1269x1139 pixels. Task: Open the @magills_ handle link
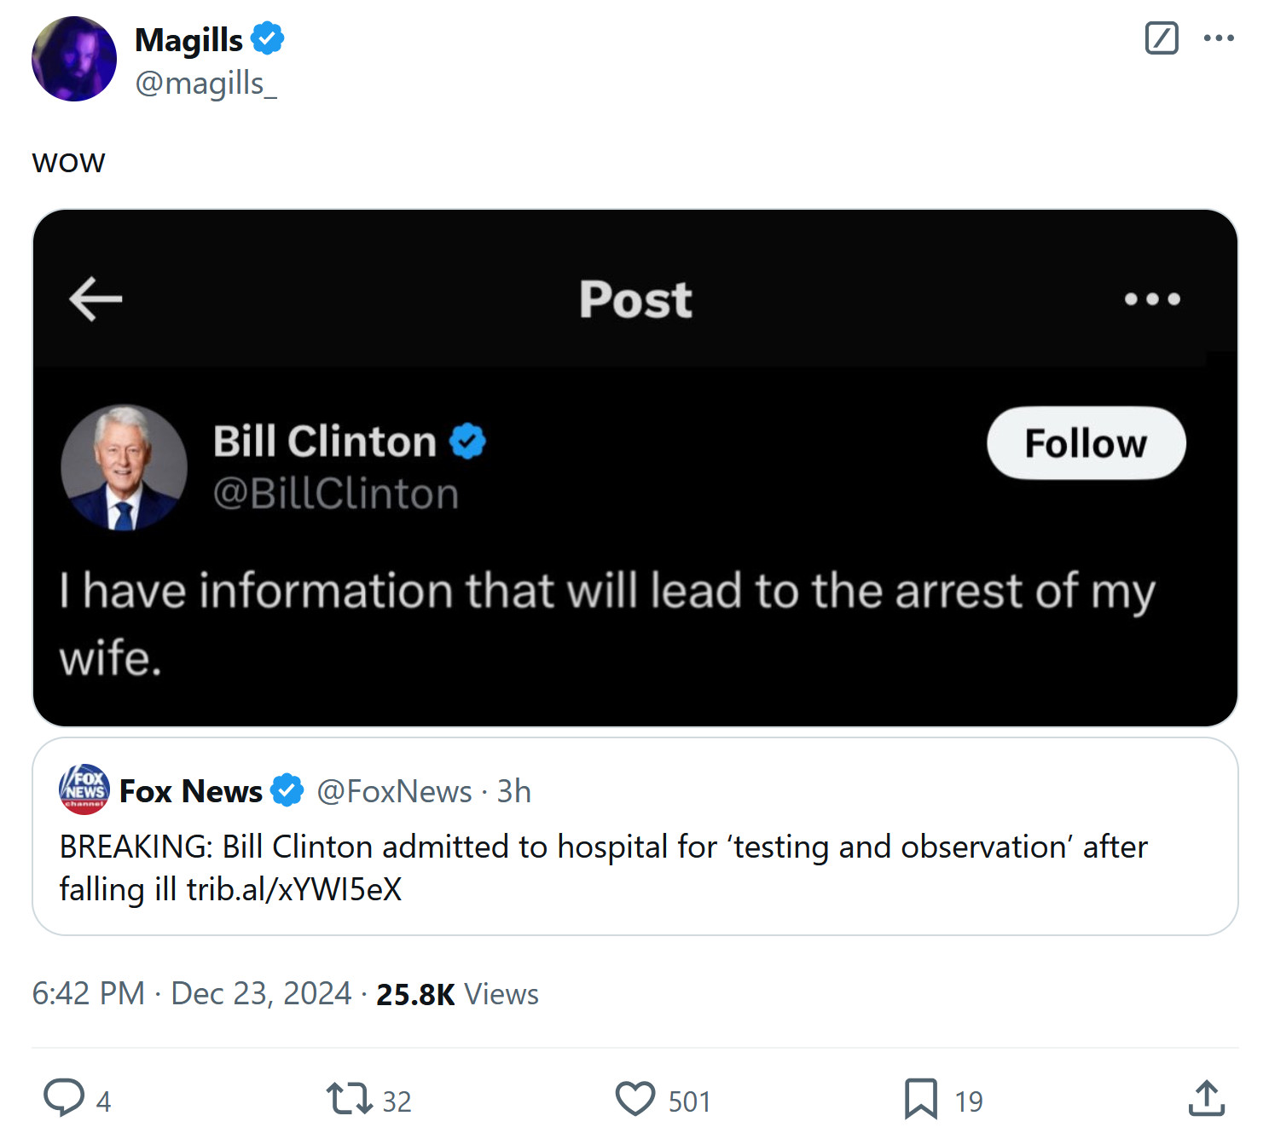pos(206,84)
